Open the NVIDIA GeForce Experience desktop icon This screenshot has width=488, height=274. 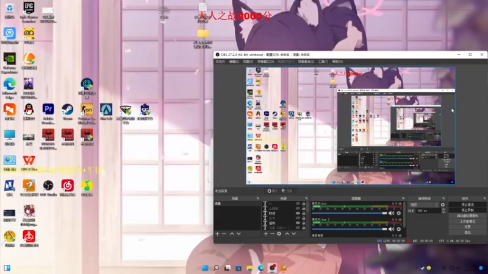pyautogui.click(x=10, y=63)
